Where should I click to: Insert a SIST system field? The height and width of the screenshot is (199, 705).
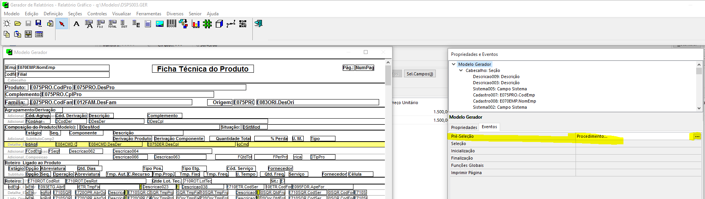tap(124, 24)
